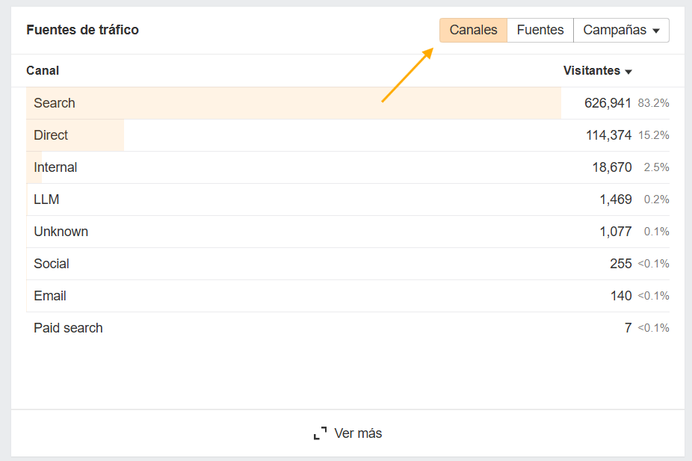Click the Canal column header
692x461 pixels.
[43, 71]
